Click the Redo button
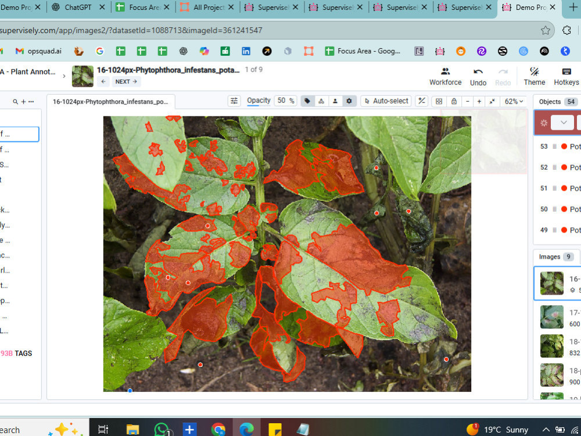This screenshot has width=581, height=436. tap(503, 77)
